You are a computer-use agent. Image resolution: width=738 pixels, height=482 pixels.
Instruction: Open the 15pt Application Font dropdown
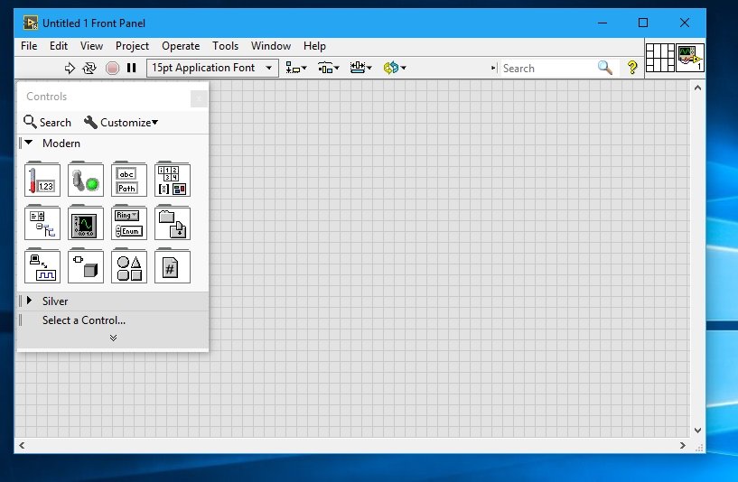tap(212, 68)
